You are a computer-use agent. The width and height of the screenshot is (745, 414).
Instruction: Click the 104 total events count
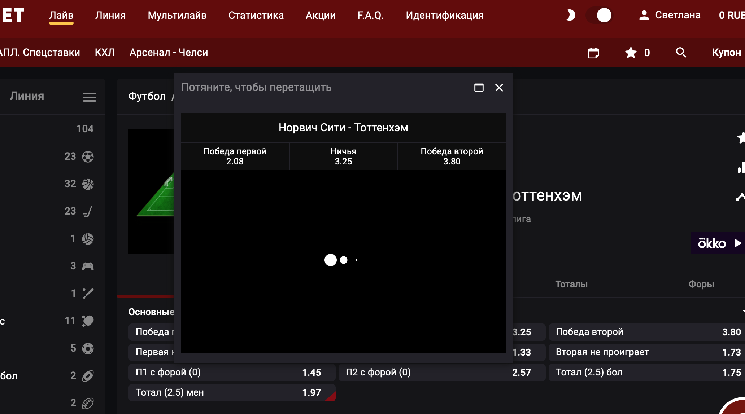click(x=85, y=129)
